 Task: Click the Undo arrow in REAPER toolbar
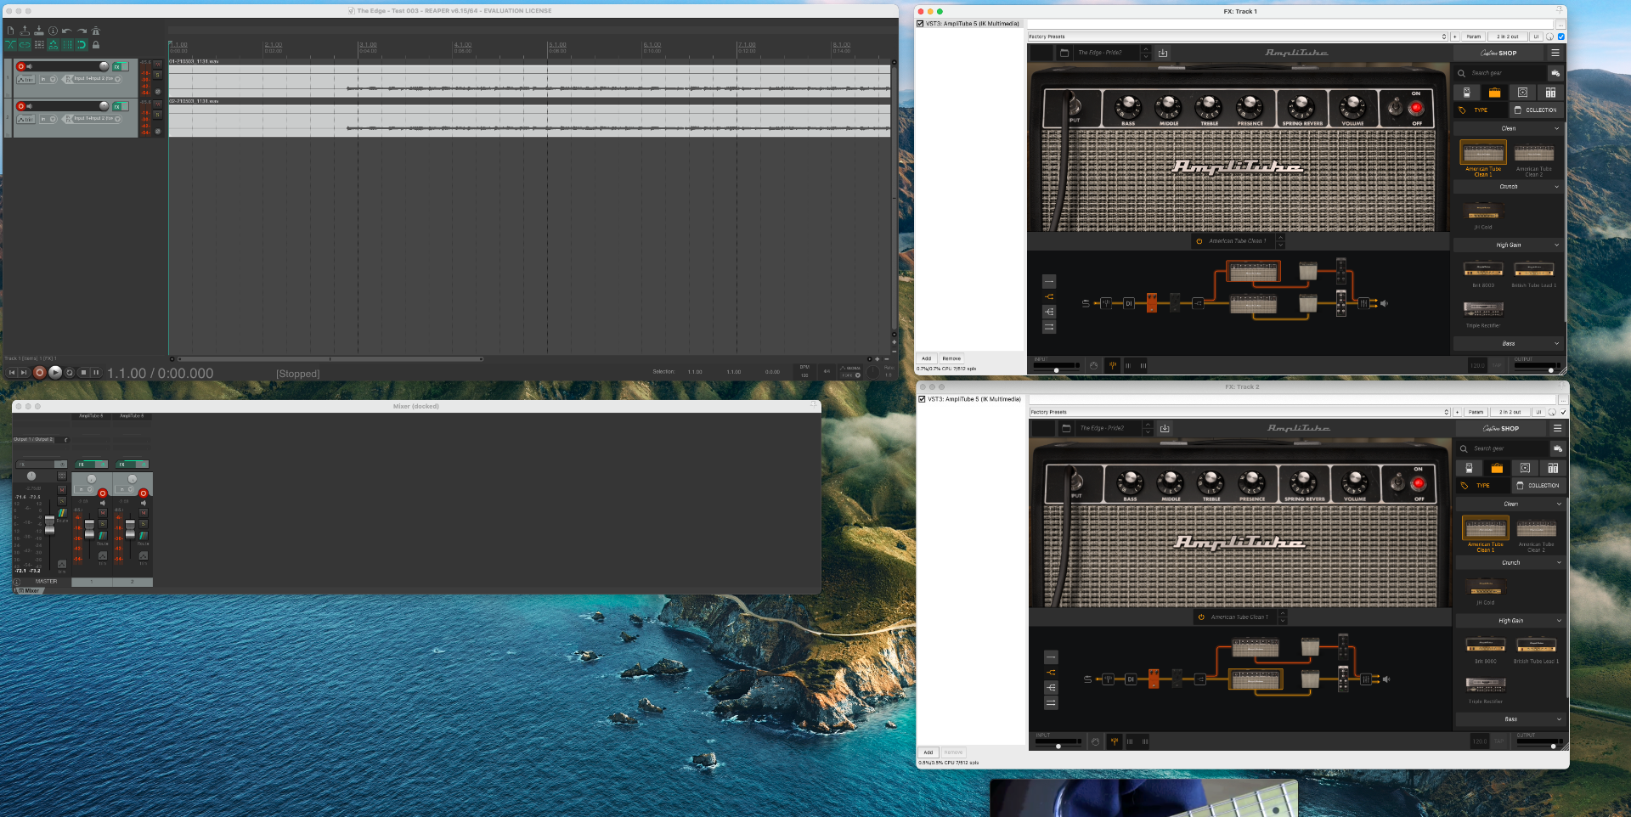coord(66,31)
